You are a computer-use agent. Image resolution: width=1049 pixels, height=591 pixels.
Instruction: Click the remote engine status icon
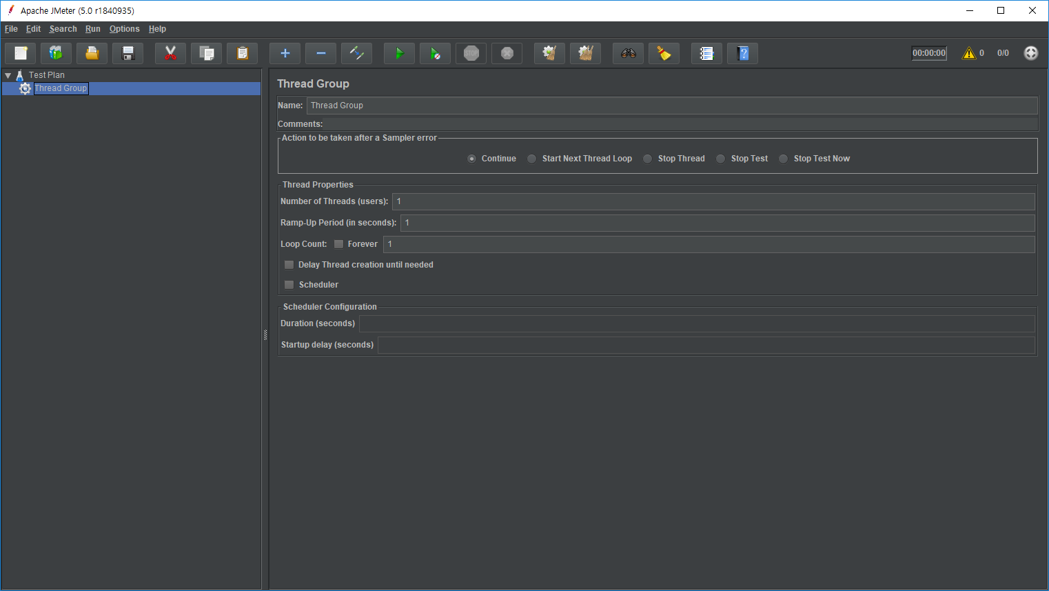[1031, 53]
